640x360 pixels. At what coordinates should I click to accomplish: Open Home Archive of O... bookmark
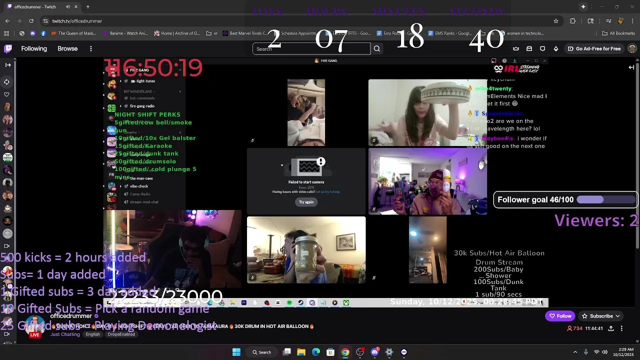(177, 33)
